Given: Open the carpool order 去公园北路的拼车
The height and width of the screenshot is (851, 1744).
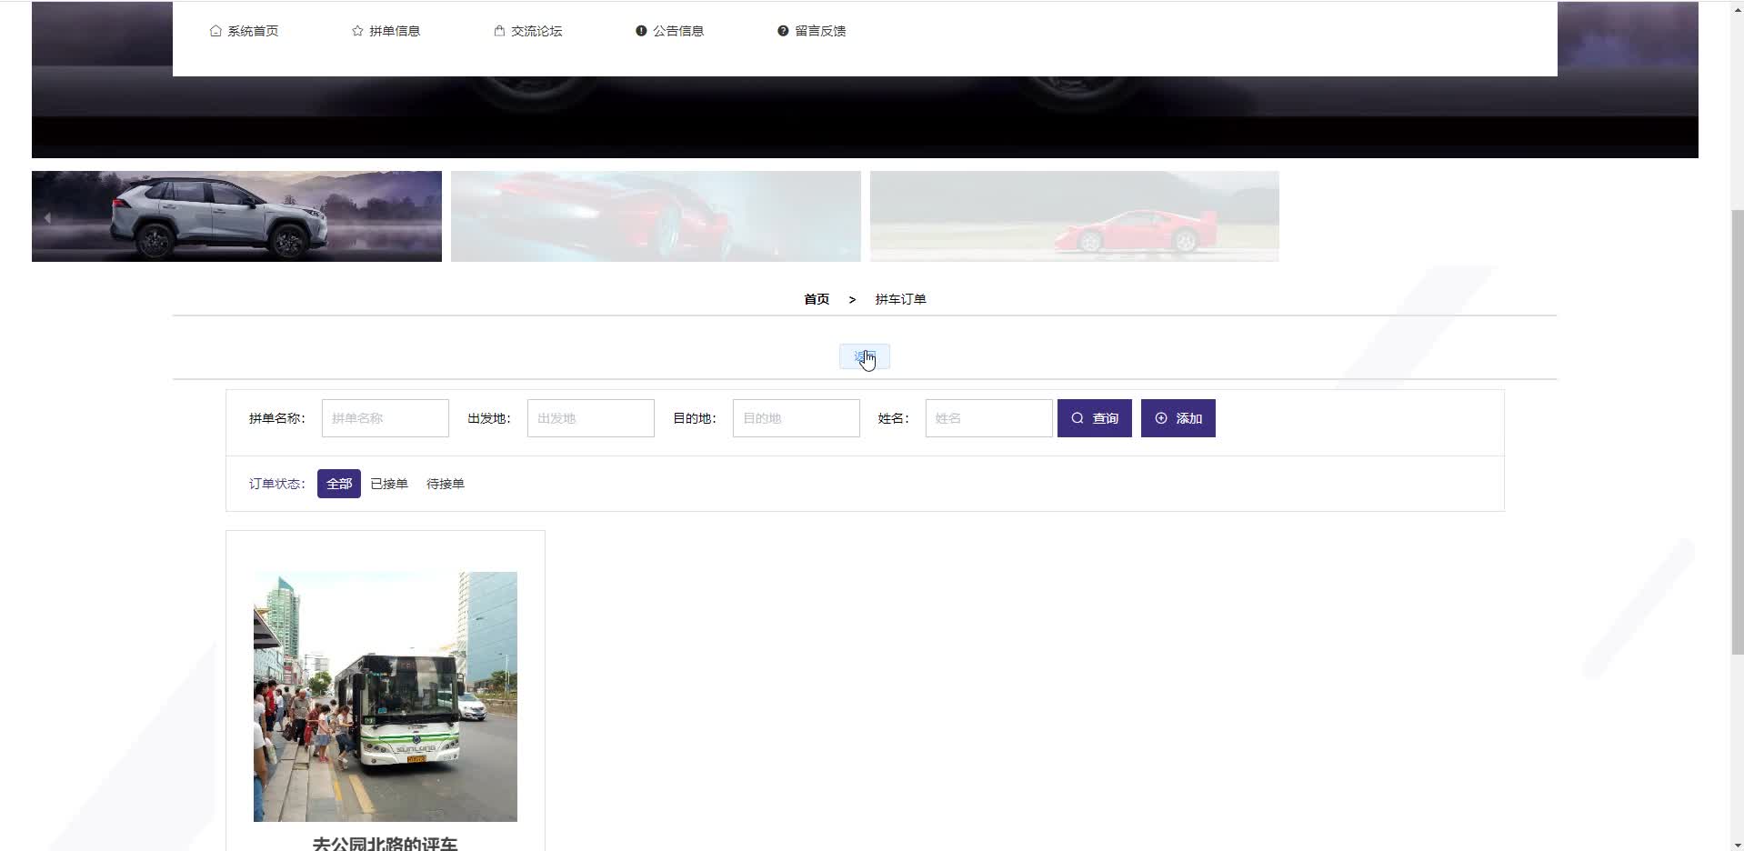Looking at the screenshot, I should [385, 696].
